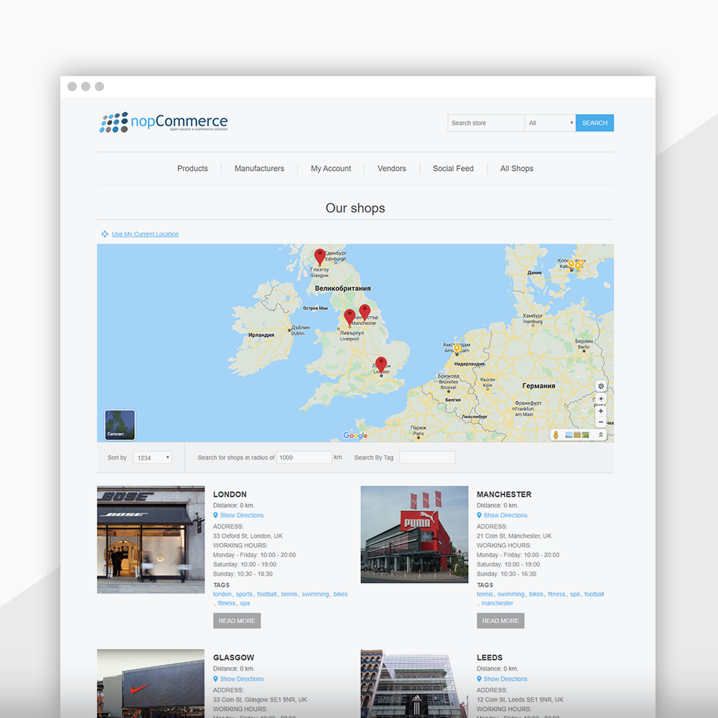
Task: Click the blue sky imagery thumbnail on map
Action: tap(569, 435)
